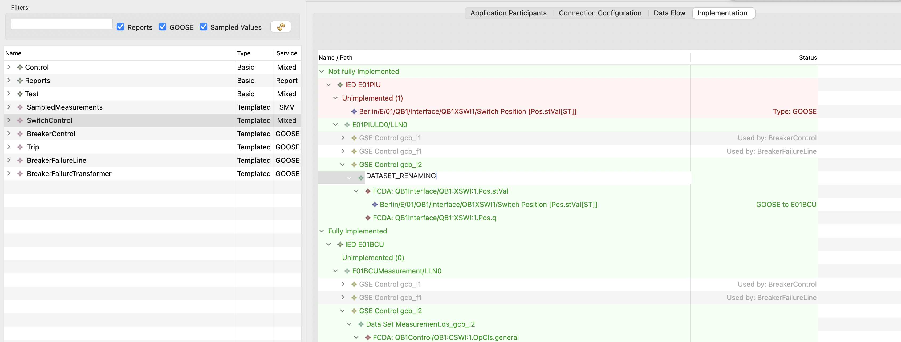Select the BreakerFailureTransformer row

152,173
